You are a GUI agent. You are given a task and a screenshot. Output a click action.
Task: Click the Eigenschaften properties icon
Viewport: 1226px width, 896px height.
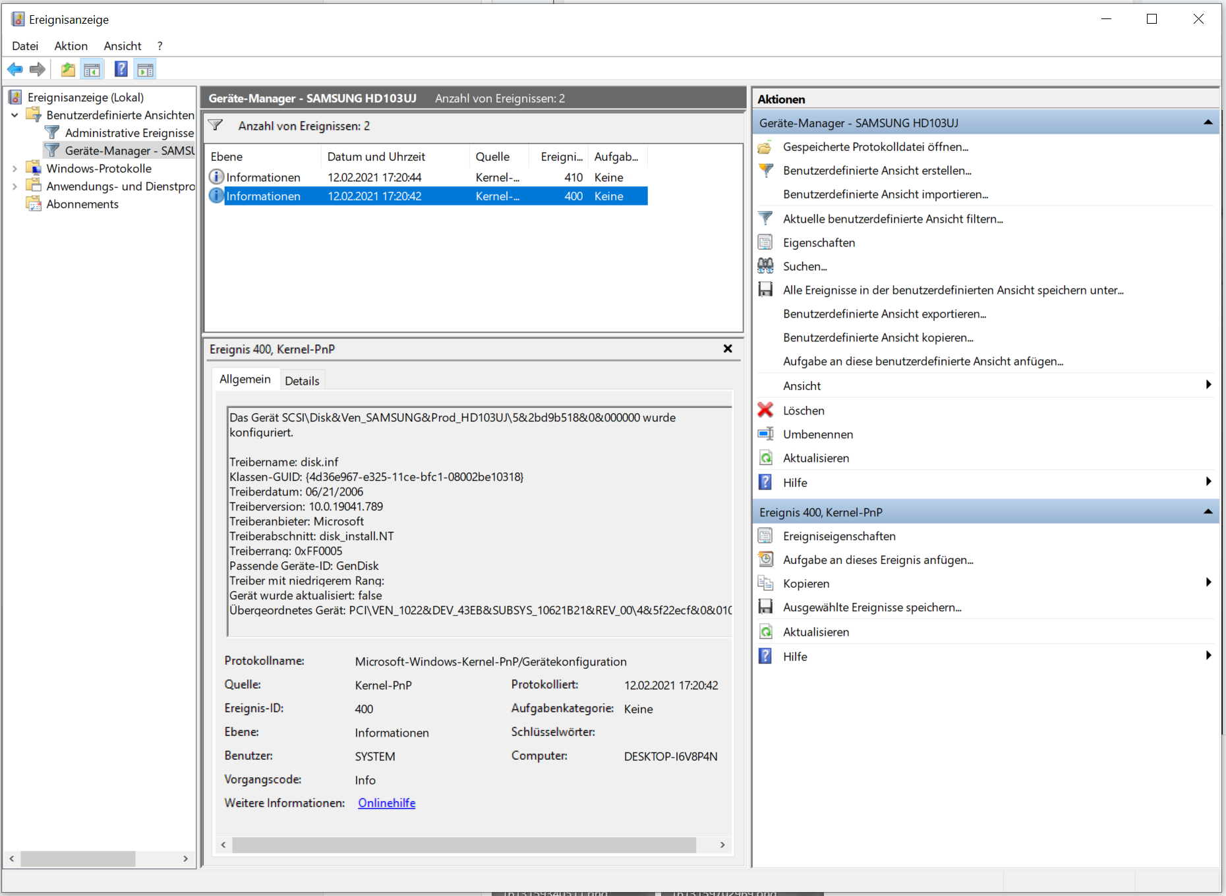click(x=765, y=242)
